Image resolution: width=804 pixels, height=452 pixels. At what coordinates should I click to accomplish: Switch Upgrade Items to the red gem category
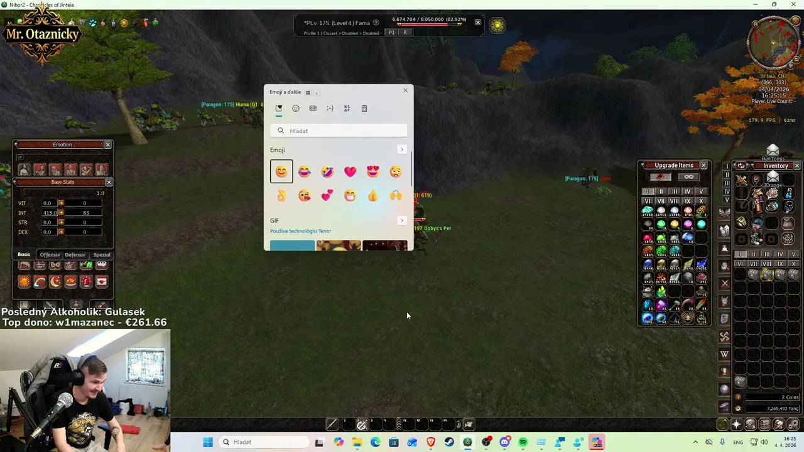[x=661, y=177]
